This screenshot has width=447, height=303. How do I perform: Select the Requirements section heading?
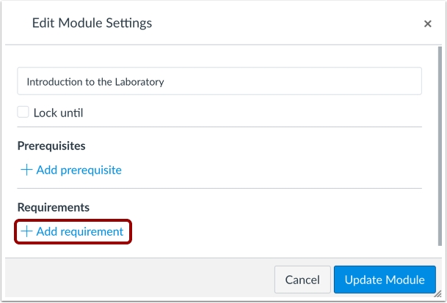coord(54,208)
